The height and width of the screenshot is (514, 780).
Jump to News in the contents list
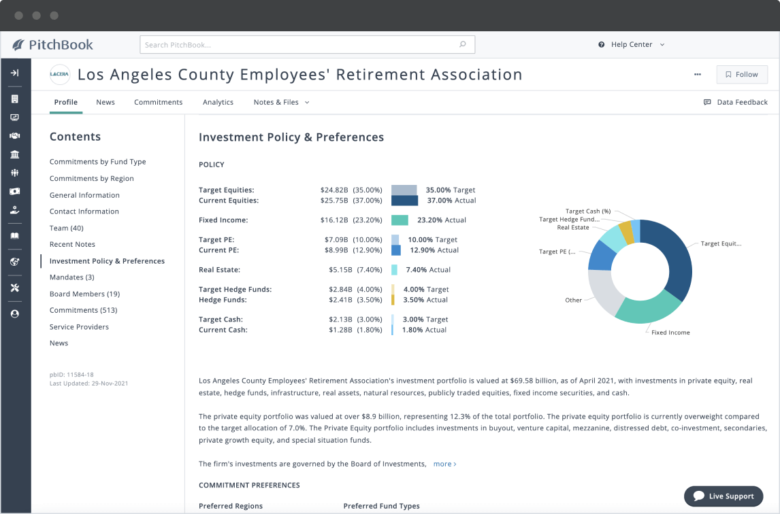coord(59,343)
